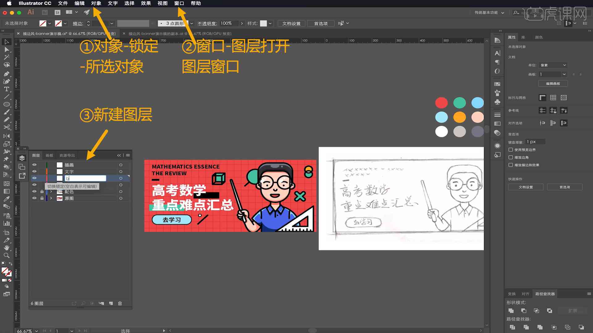
Task: Toggle visibility of 原图 layer
Action: tap(34, 198)
